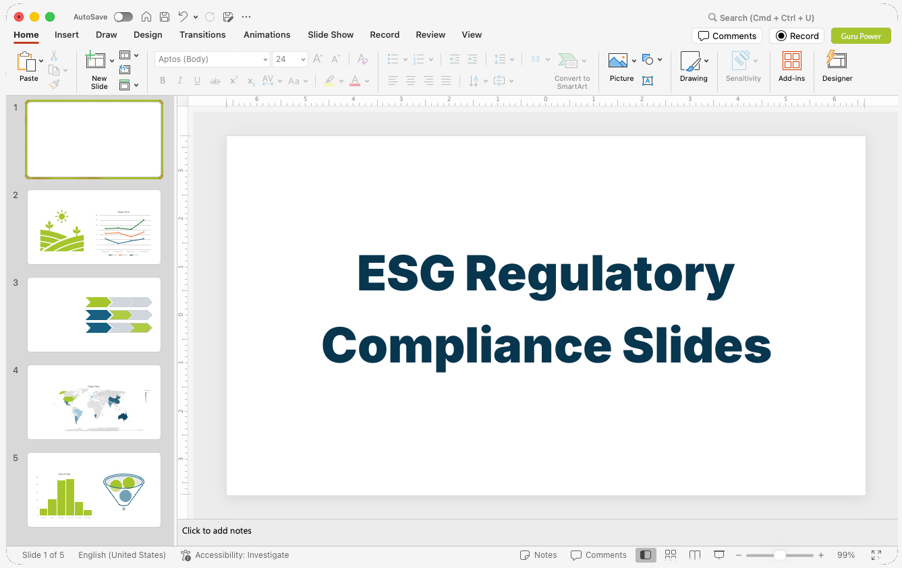Viewport: 902px width, 568px height.
Task: Click the Record button at top right
Action: tap(797, 36)
